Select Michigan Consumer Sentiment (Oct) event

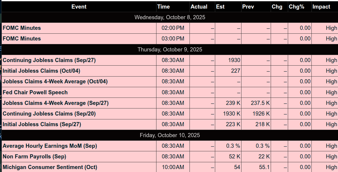coord(50,167)
